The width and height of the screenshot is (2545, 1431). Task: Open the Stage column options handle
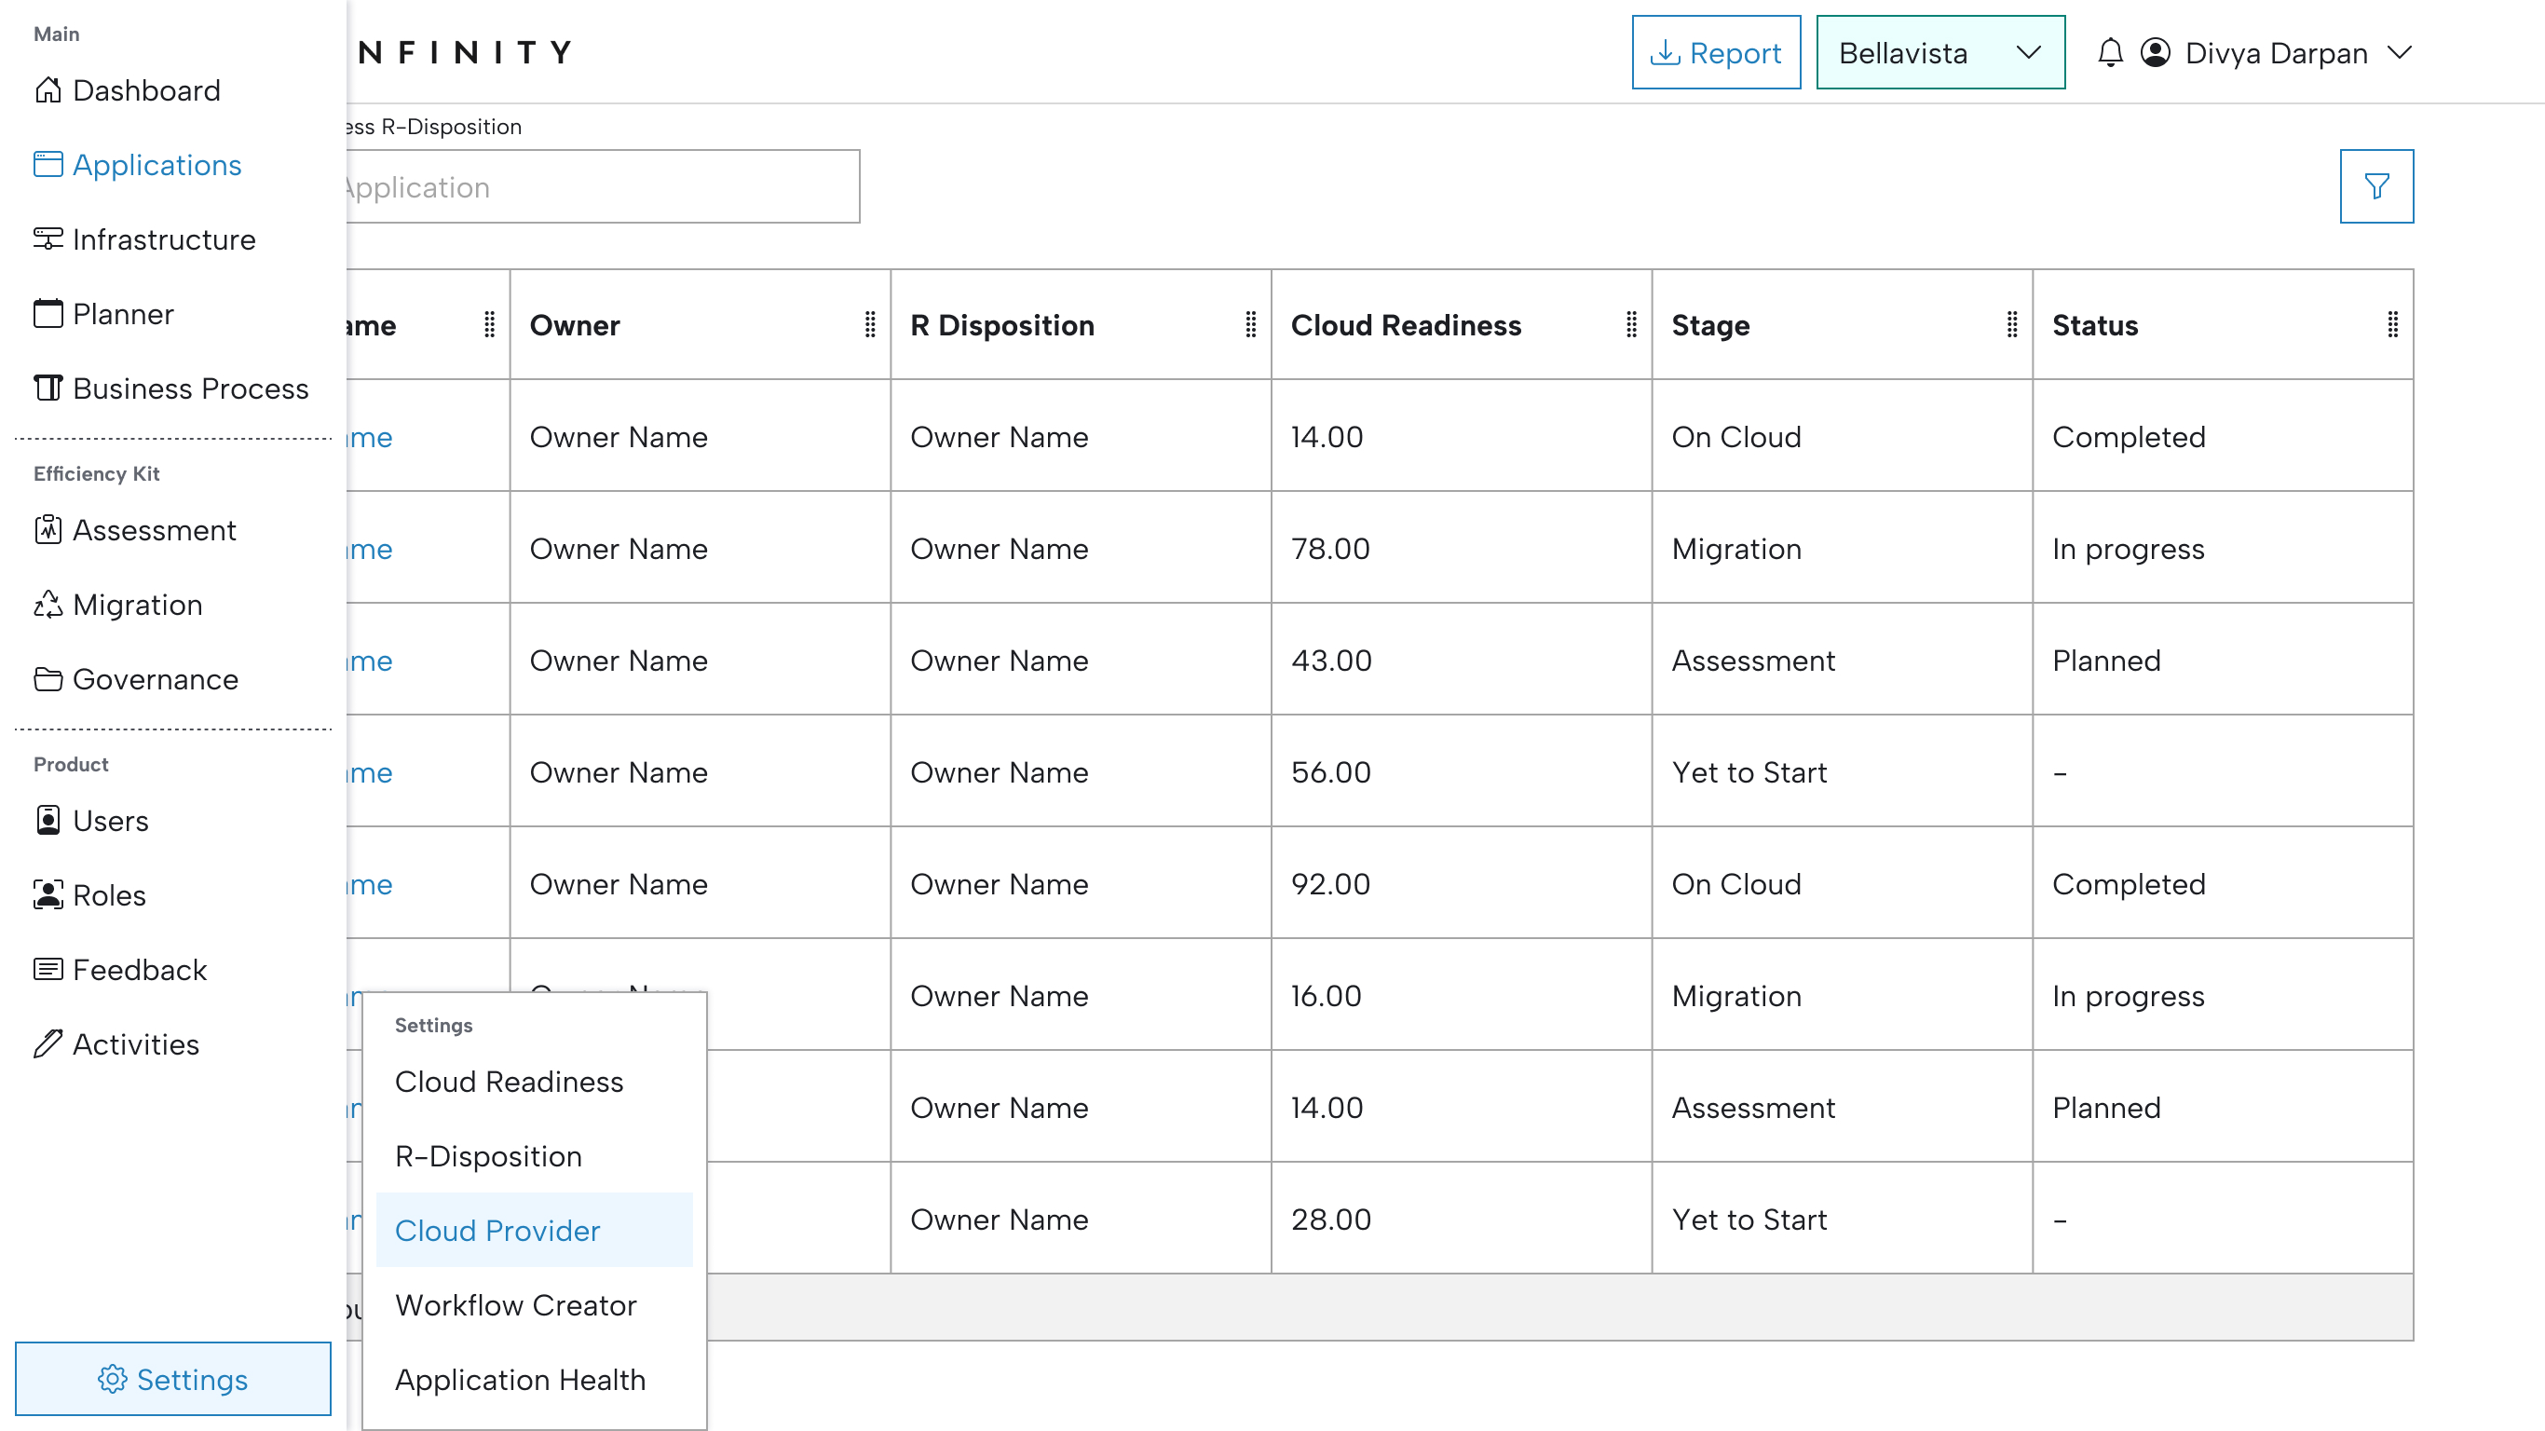(x=2011, y=324)
